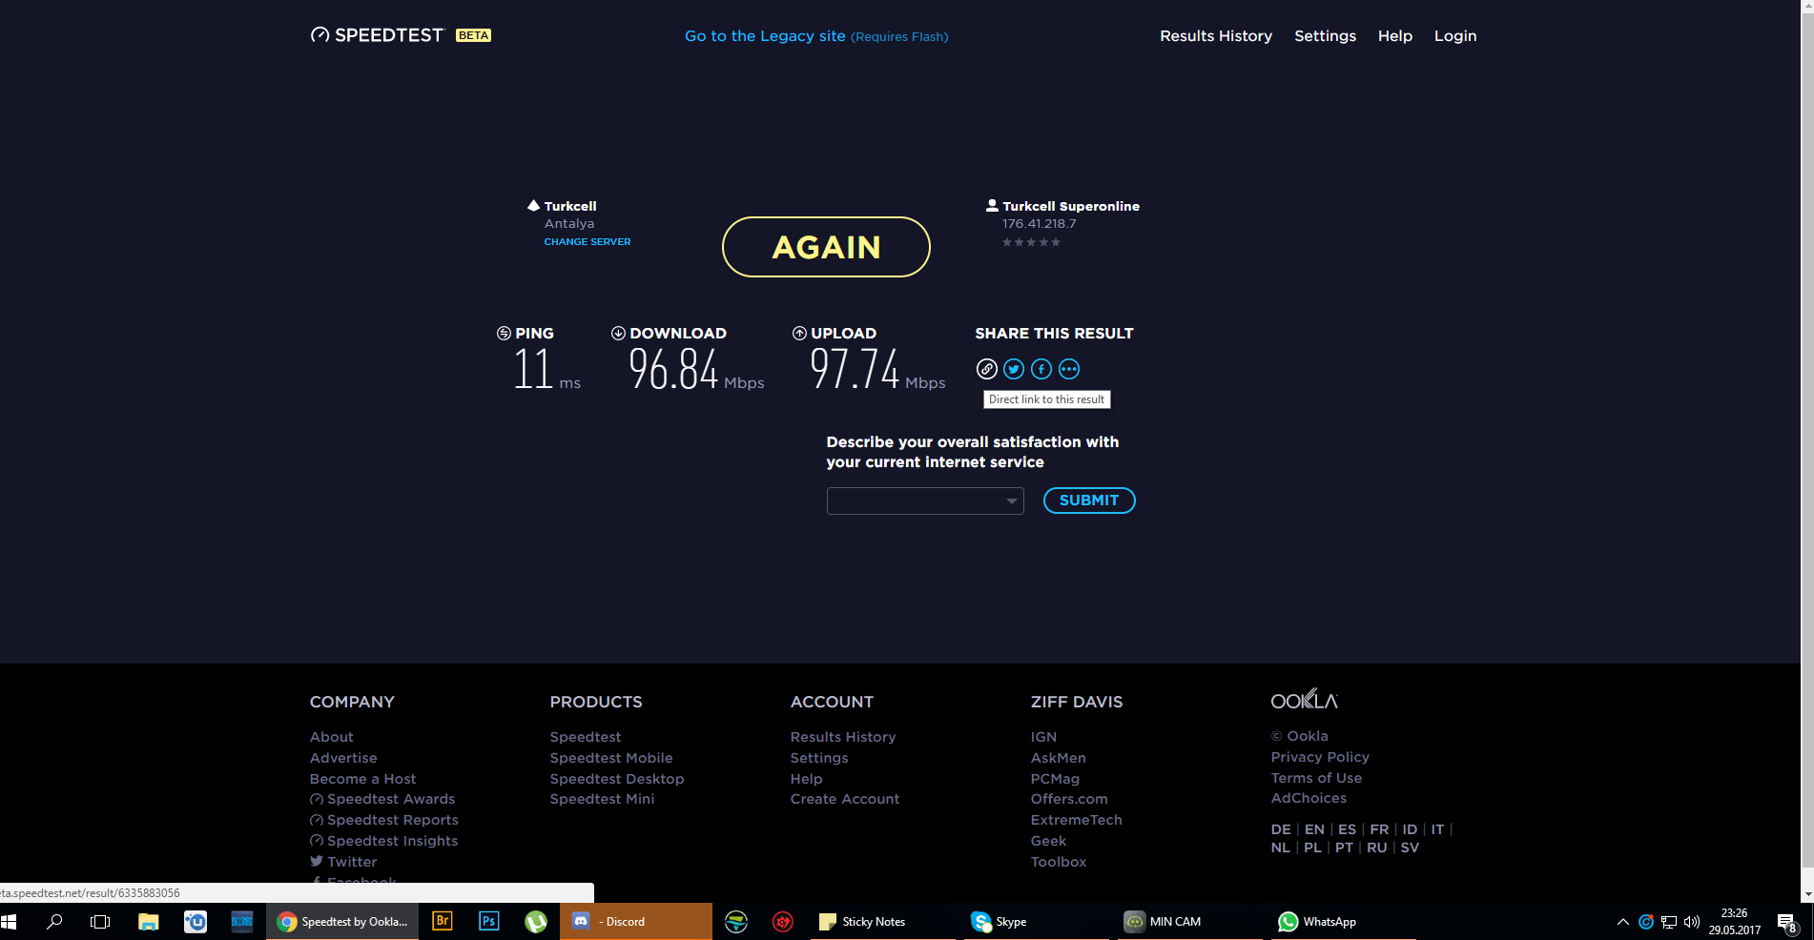Screen dimensions: 1814x940
Task: Open Help in header
Action: pyautogui.click(x=1394, y=36)
